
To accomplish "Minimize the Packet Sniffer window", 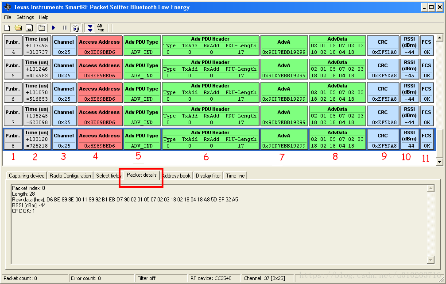I will tap(424, 7).
